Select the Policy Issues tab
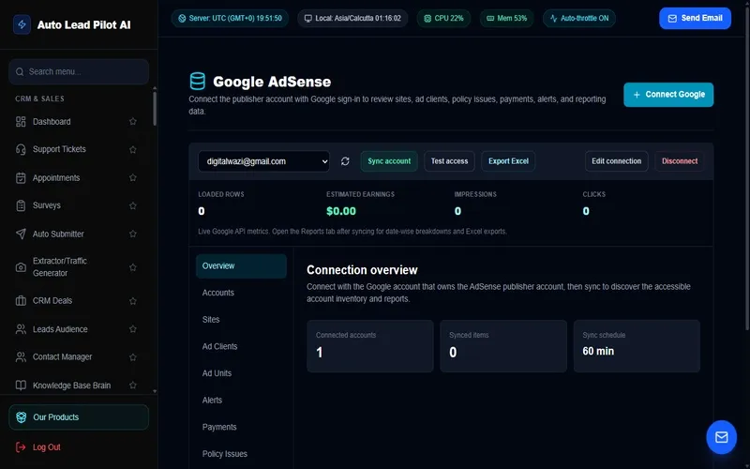This screenshot has height=469, width=750. tap(241, 454)
